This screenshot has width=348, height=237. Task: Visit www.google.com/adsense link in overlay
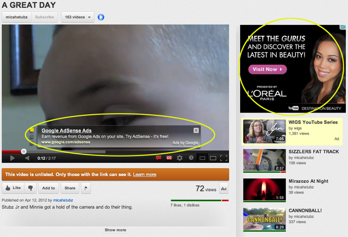(66, 142)
